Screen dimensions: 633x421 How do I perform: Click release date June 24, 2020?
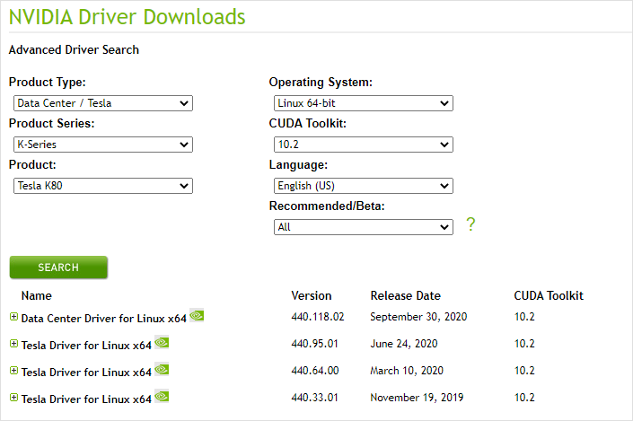(x=404, y=344)
